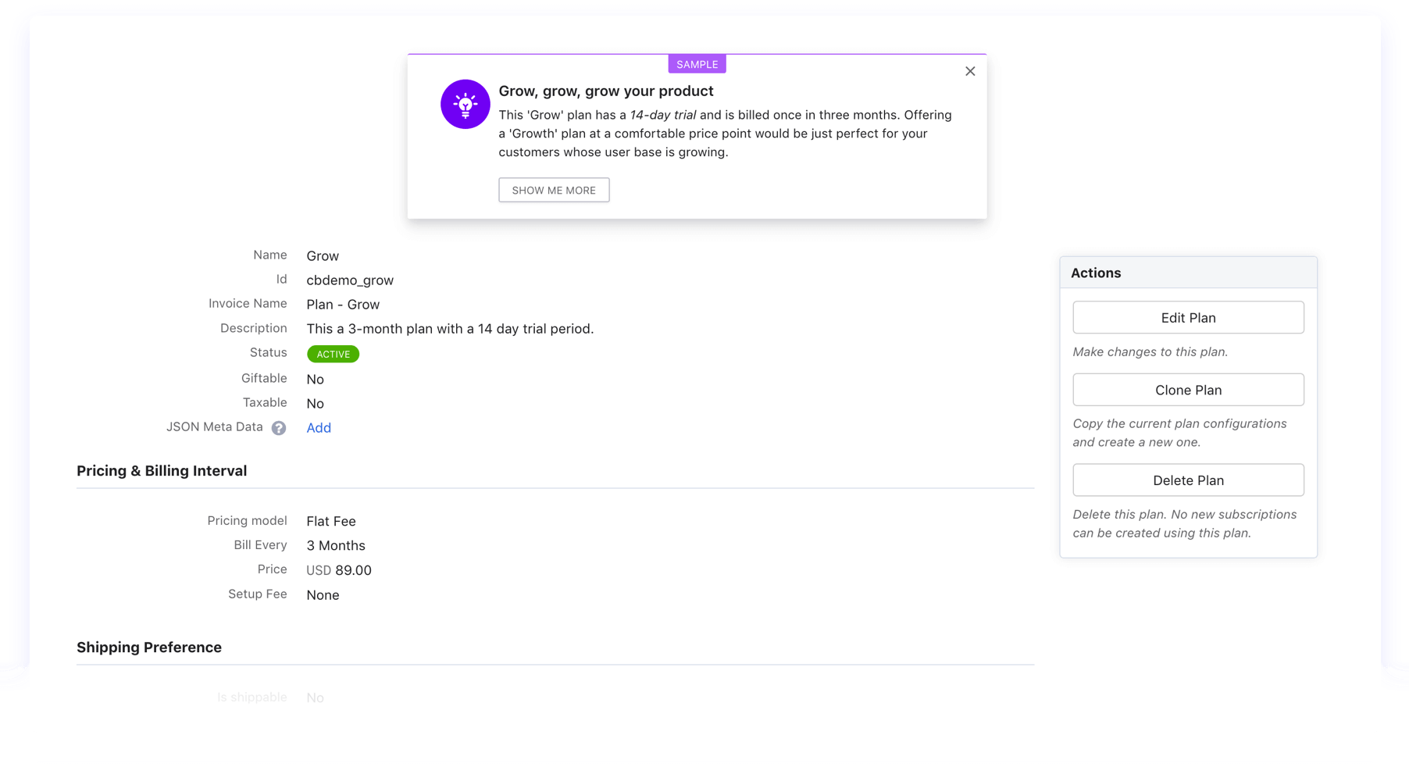Viewport: 1409px width, 767px height.
Task: Click the Pricing & Billing Interval heading
Action: tap(162, 471)
